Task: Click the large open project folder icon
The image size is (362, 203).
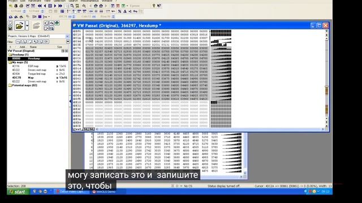Action: pos(20,25)
